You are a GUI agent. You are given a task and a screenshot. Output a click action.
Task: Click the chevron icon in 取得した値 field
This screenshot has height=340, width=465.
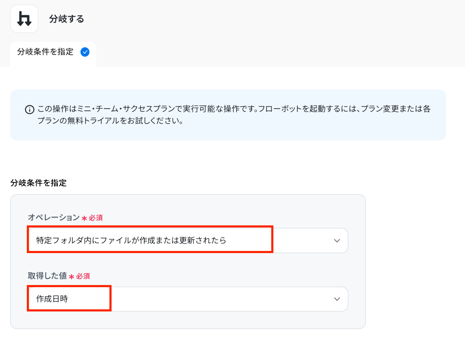pyautogui.click(x=337, y=299)
